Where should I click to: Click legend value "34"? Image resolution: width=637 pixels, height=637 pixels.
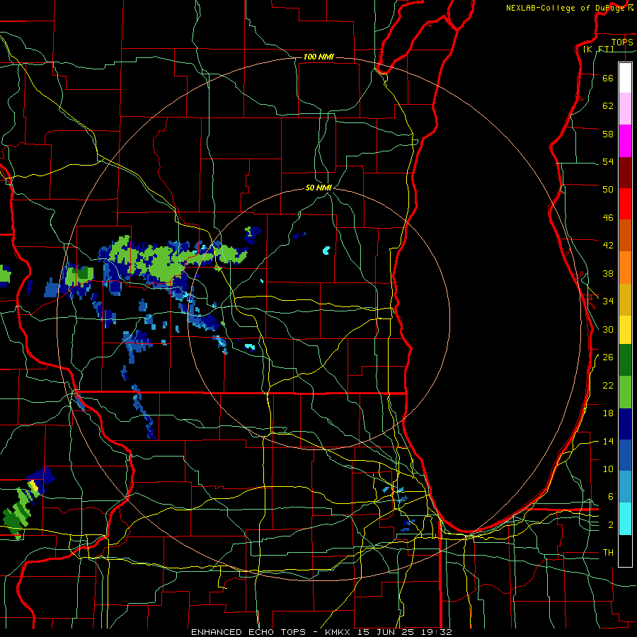(x=608, y=301)
